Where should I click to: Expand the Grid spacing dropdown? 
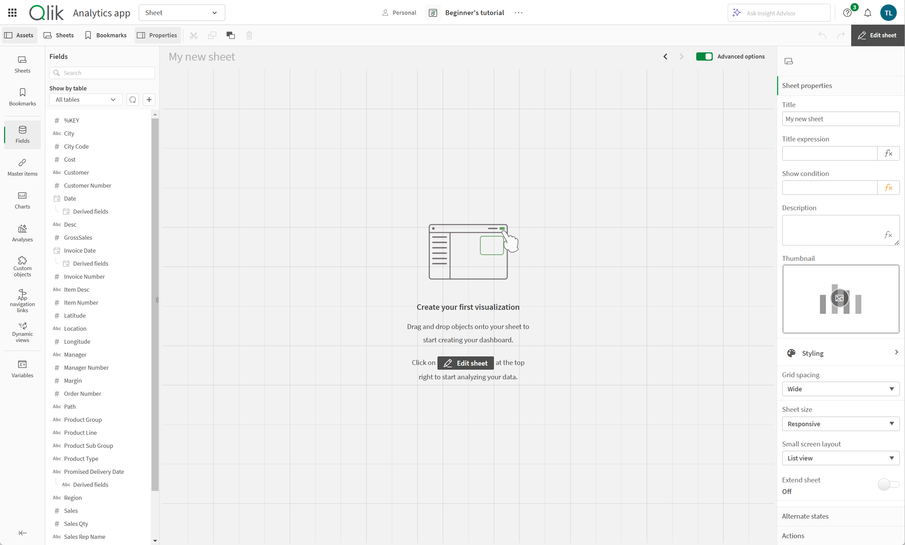tap(840, 389)
